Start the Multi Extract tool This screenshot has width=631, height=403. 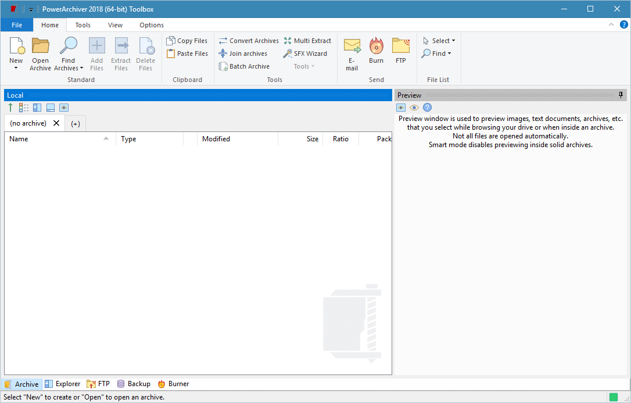[307, 41]
